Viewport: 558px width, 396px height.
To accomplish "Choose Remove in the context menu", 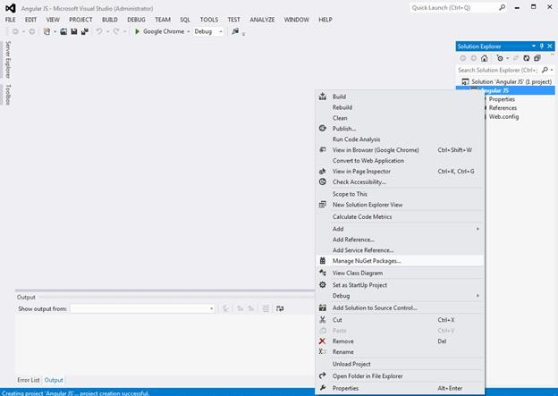I will click(x=400, y=341).
